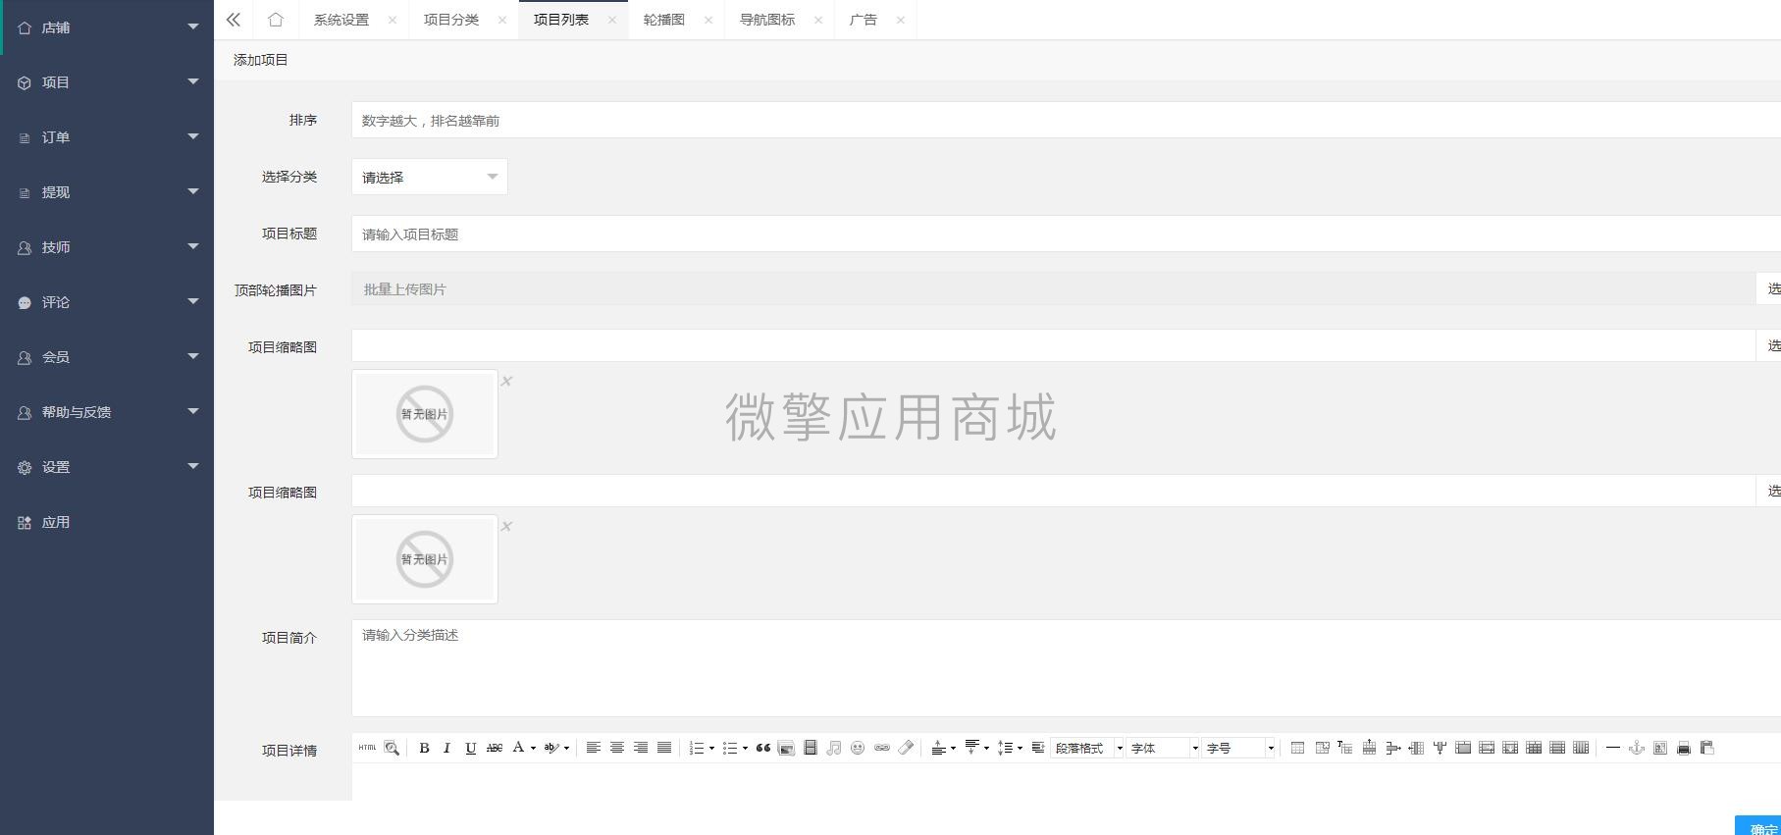
Task: Expand the 项目 sidebar menu
Action: point(107,82)
